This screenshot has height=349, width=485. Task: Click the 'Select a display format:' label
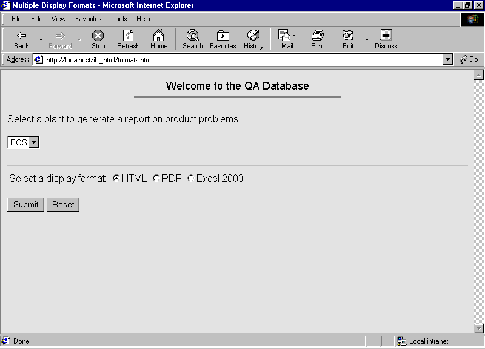click(58, 178)
